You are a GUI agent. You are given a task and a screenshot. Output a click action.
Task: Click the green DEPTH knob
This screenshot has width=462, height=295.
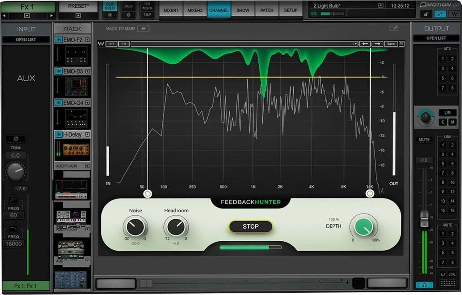(363, 227)
